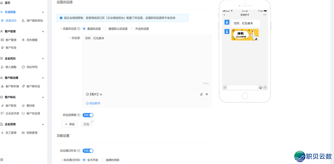
Task: Click back arrow in phone preview
Action: 224,15
